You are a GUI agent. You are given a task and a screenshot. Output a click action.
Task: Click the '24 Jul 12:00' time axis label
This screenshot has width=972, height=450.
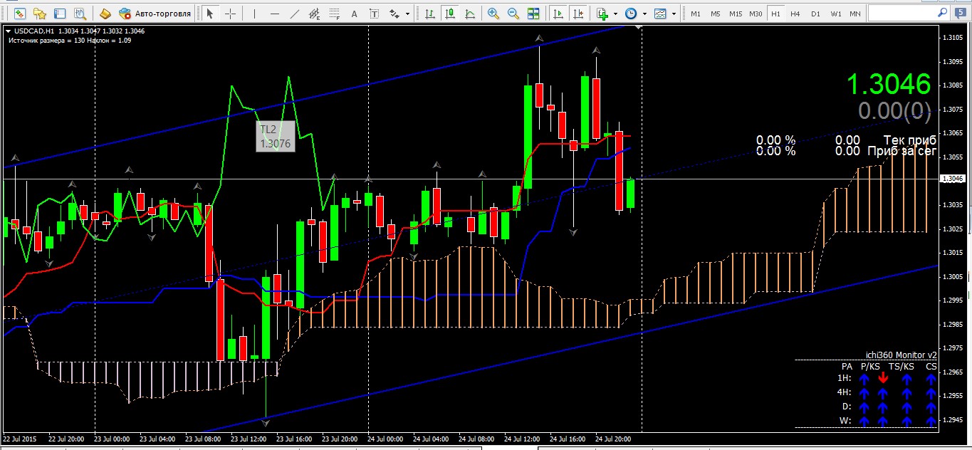pyautogui.click(x=522, y=439)
